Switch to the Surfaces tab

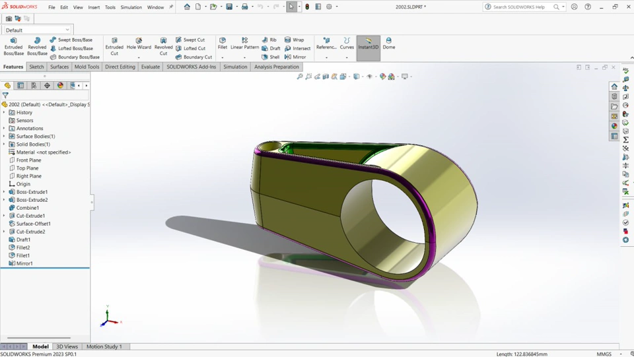pyautogui.click(x=59, y=67)
